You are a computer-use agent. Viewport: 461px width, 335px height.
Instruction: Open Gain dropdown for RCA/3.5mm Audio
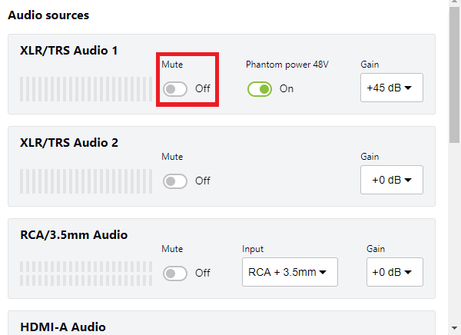coord(394,272)
